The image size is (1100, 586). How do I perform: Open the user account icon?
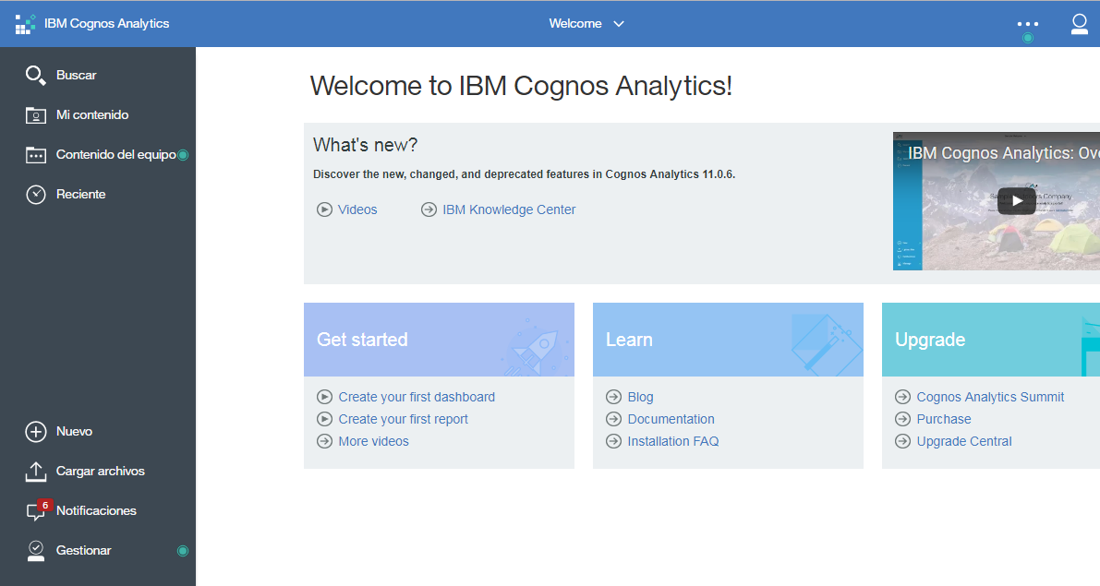(1079, 24)
